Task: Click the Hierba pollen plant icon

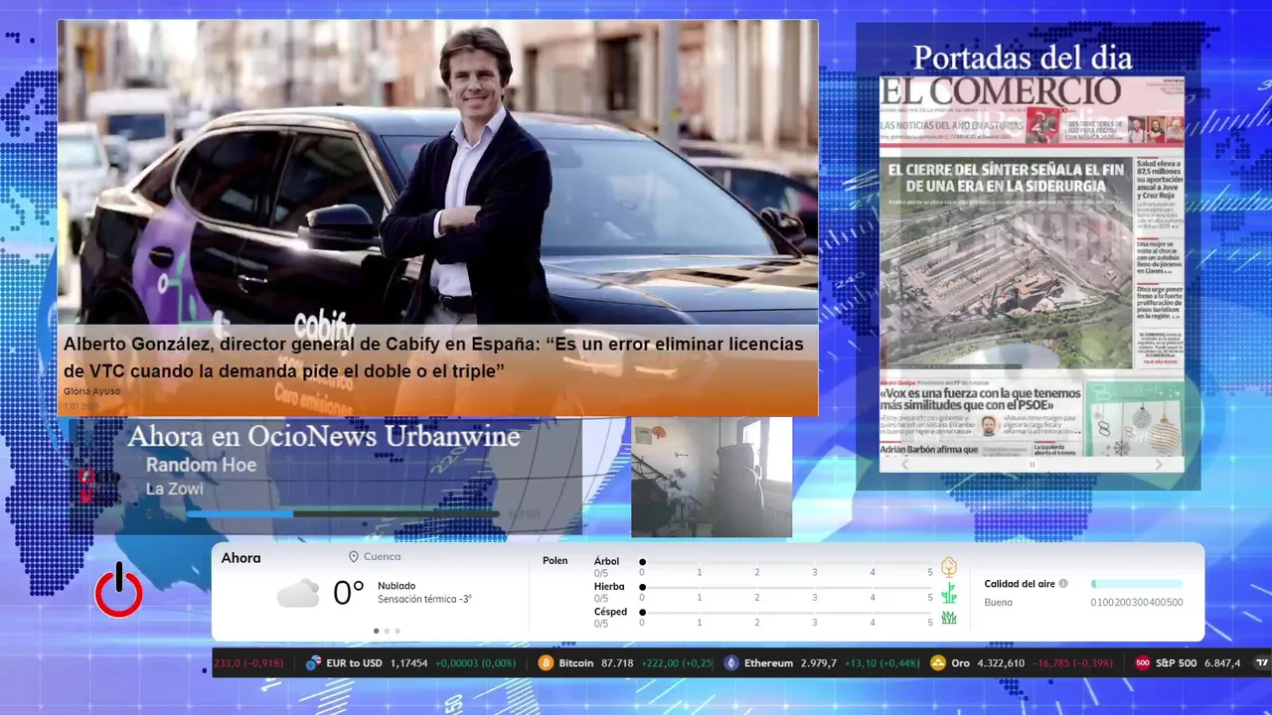Action: click(x=949, y=593)
